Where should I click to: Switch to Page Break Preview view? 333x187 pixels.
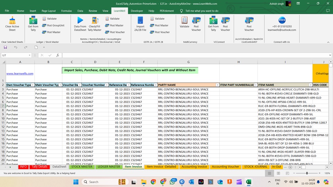point(287,173)
